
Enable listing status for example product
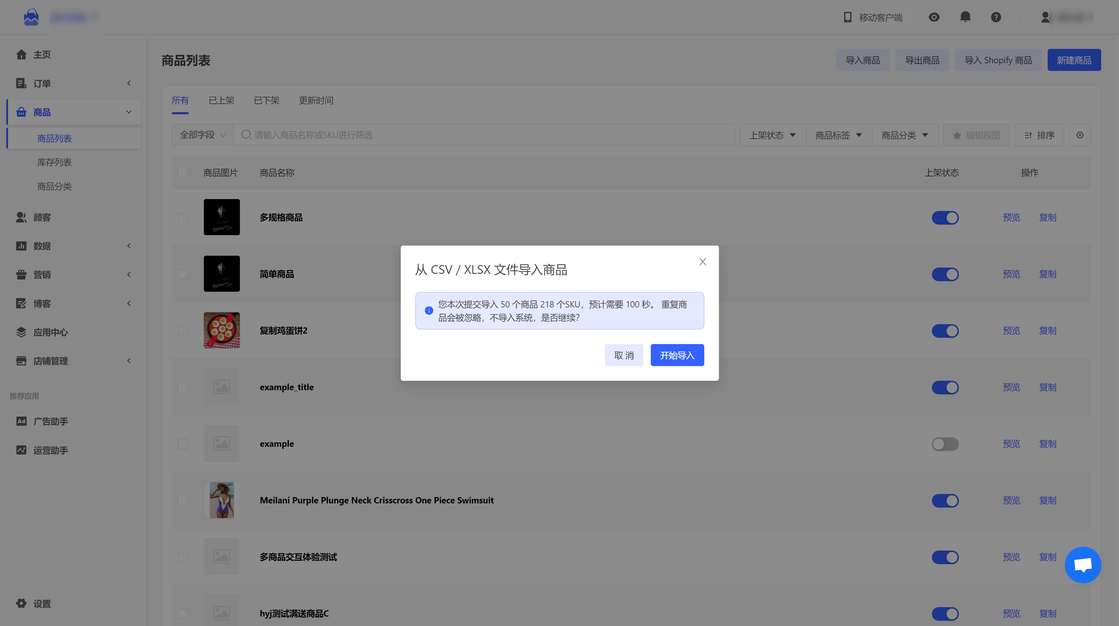pos(945,444)
